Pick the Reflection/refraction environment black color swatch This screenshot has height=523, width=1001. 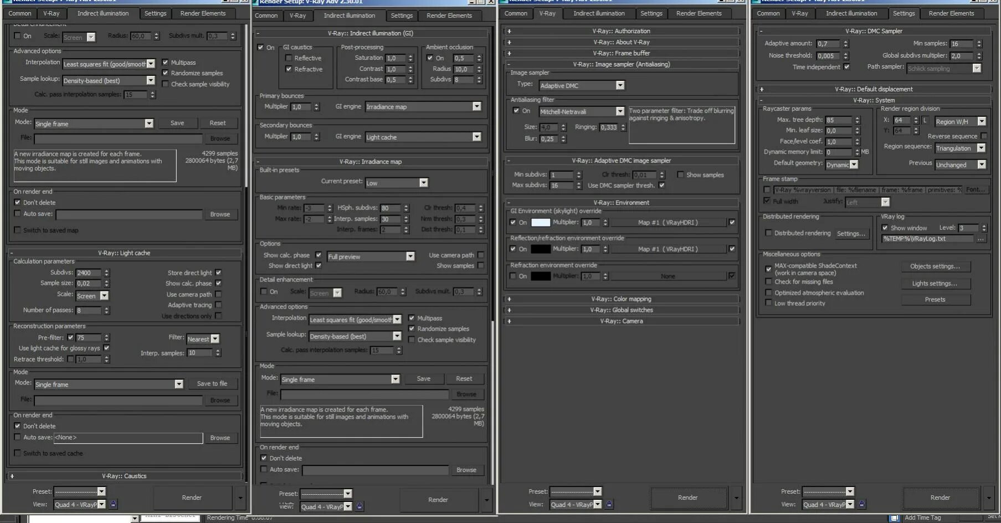click(x=541, y=249)
